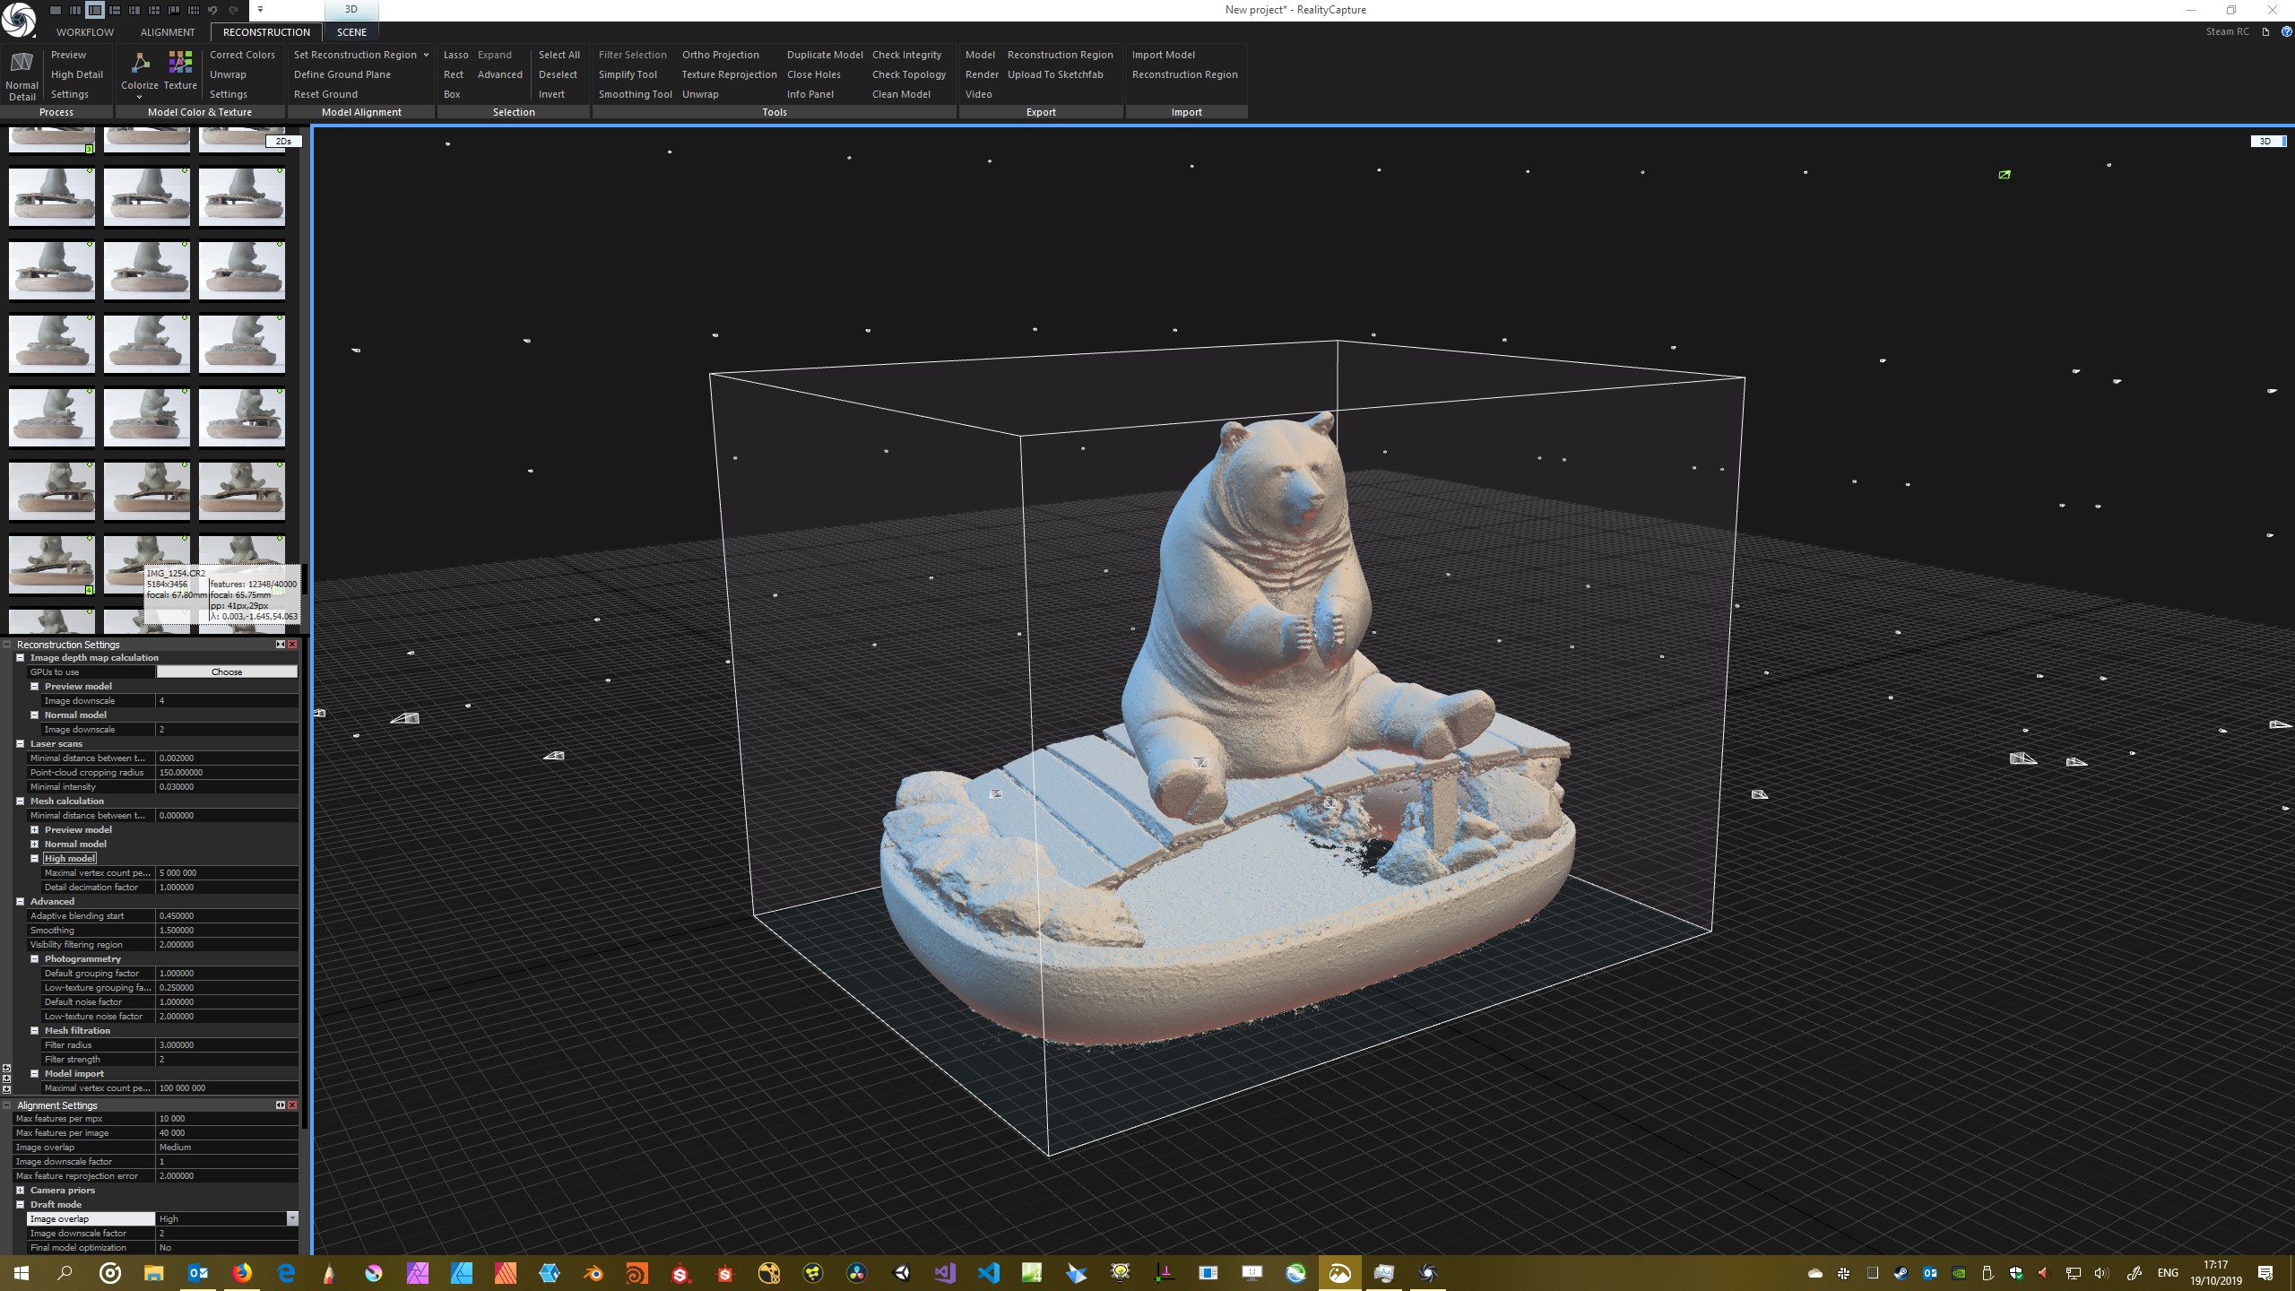Image resolution: width=2295 pixels, height=1291 pixels.
Task: Switch to the ALIGNMENT ribbon tab
Action: point(167,32)
